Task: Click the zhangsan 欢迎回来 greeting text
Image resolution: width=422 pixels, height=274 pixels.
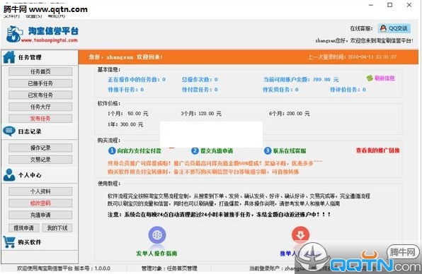Action: [x=125, y=57]
